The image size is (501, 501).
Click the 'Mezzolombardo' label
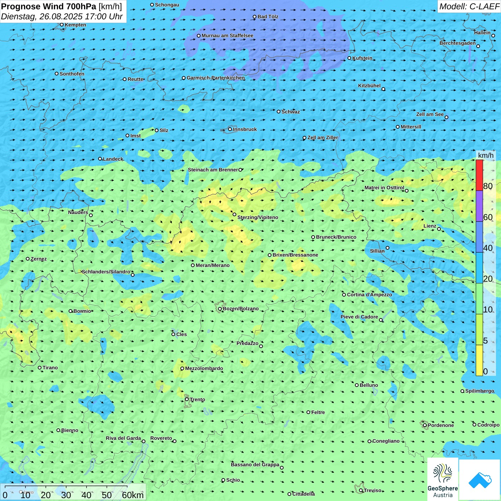click(204, 368)
